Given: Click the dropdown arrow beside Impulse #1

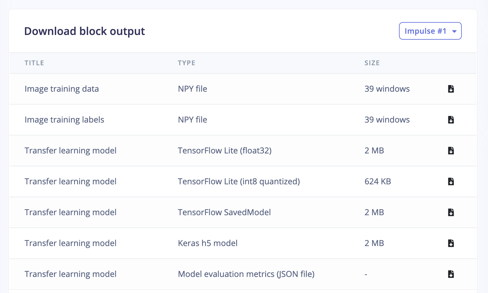Looking at the screenshot, I should point(455,31).
